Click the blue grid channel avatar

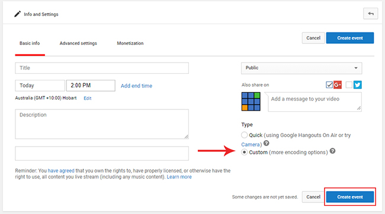pos(251,102)
